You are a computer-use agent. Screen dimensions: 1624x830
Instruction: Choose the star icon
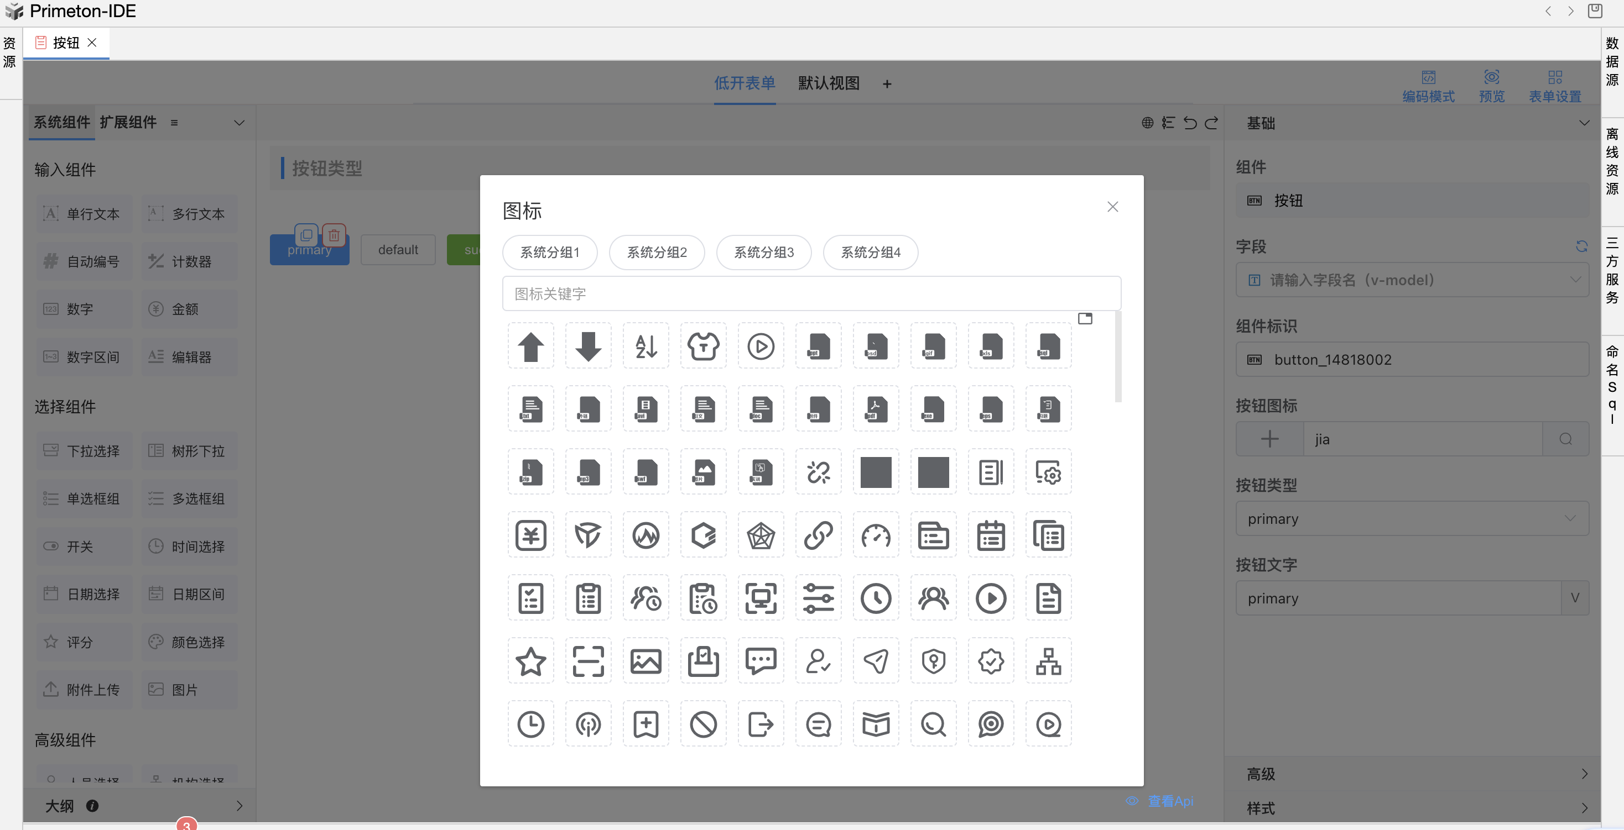(x=530, y=661)
